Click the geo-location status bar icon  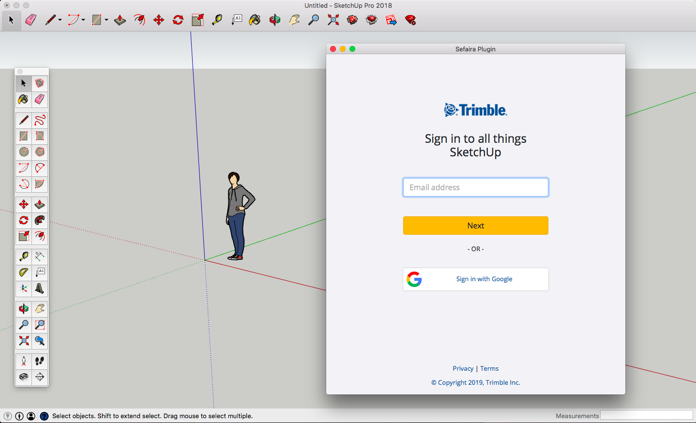[8, 416]
